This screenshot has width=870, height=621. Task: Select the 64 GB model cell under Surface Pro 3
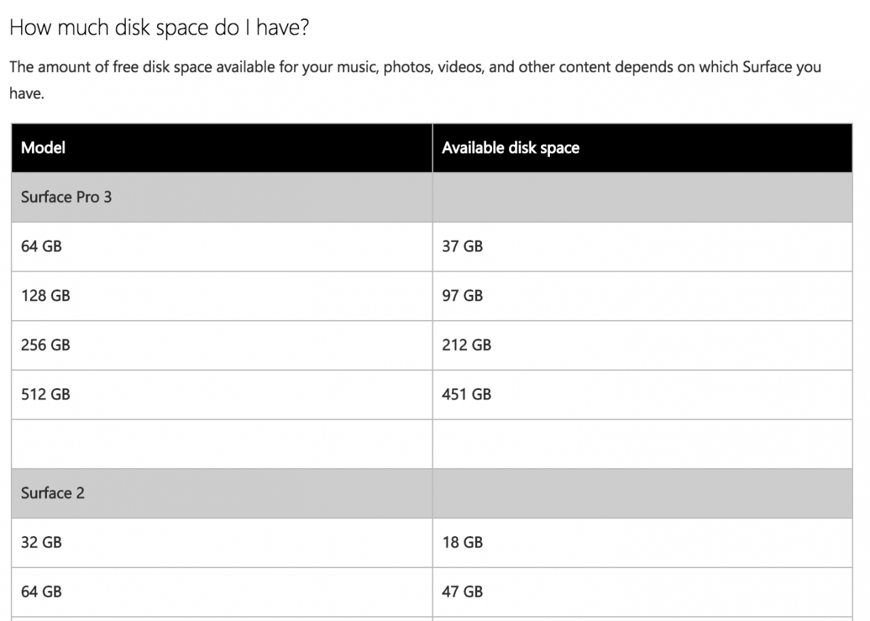(x=222, y=247)
